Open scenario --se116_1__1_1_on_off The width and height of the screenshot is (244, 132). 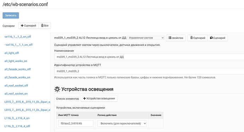click(x=18, y=45)
